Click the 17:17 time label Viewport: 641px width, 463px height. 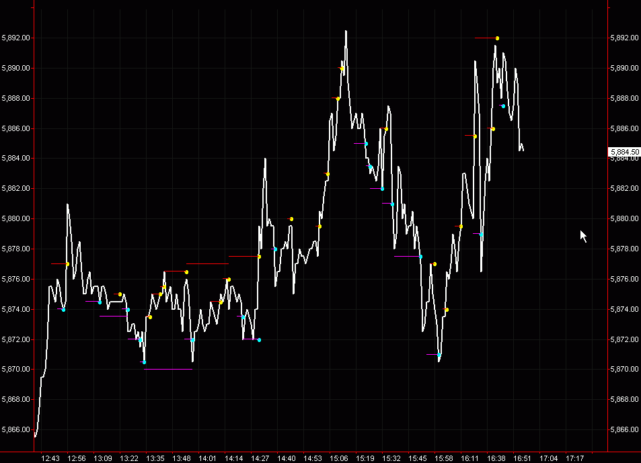(575, 458)
